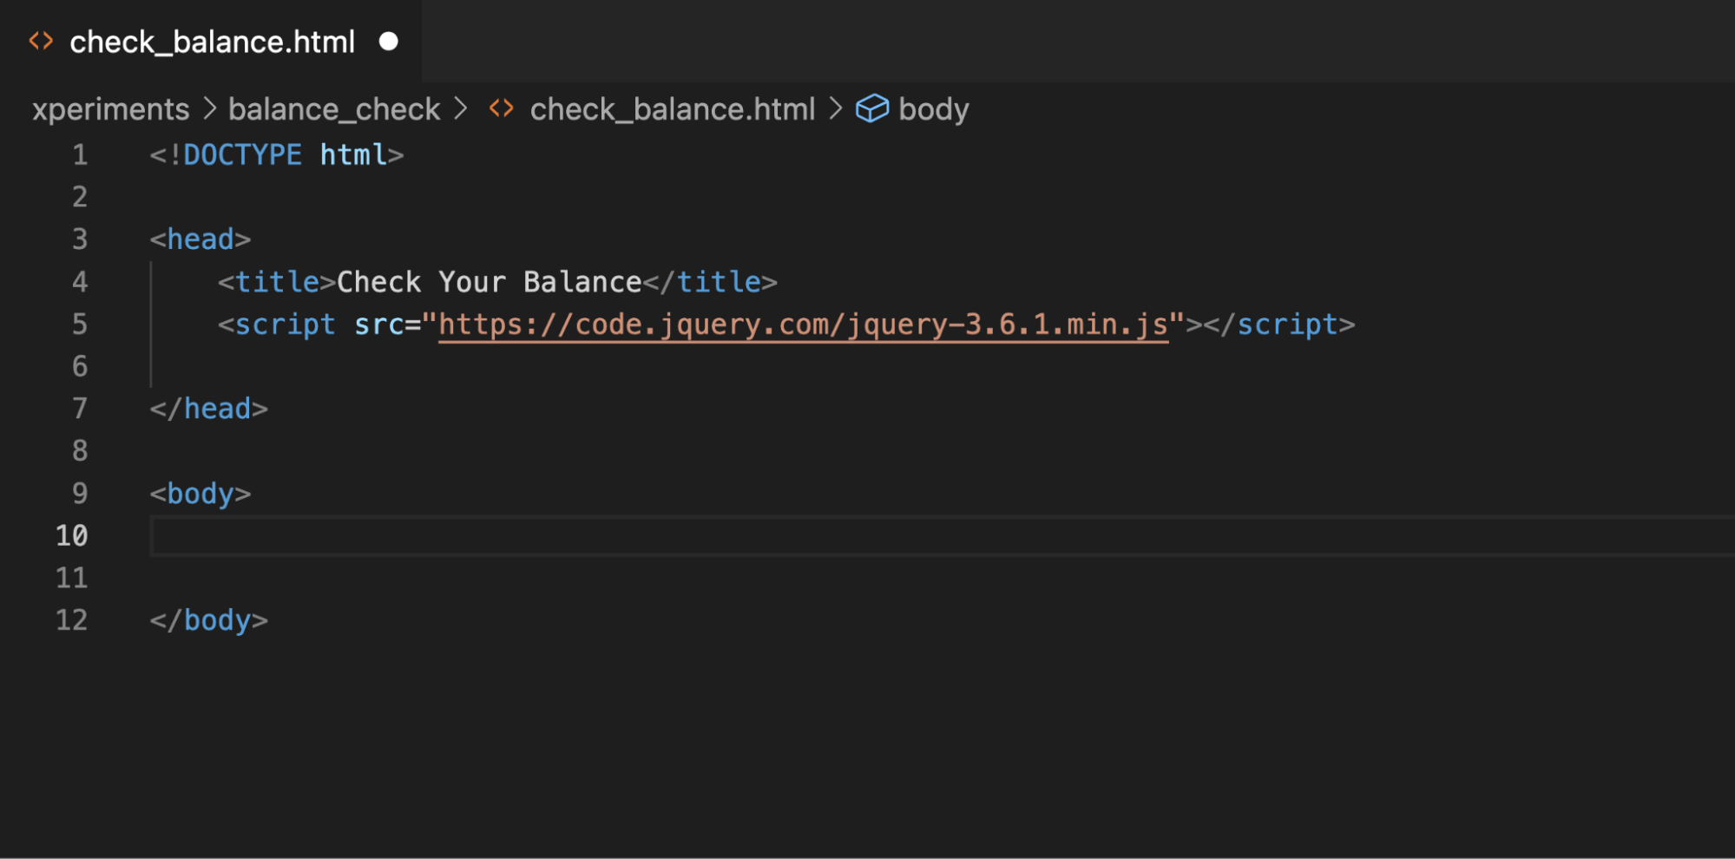Click line number 1 in the gutter
1735x859 pixels.
pos(80,155)
